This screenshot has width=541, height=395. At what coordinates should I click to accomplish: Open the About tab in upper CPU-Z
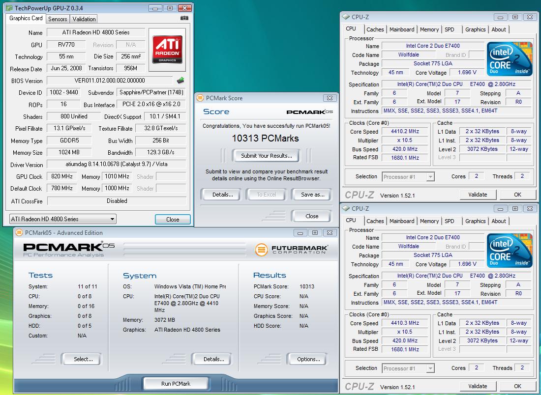[x=499, y=29]
